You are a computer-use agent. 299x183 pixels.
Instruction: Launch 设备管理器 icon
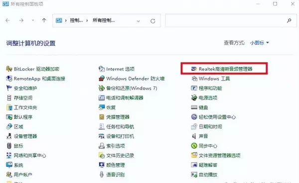coord(9,136)
